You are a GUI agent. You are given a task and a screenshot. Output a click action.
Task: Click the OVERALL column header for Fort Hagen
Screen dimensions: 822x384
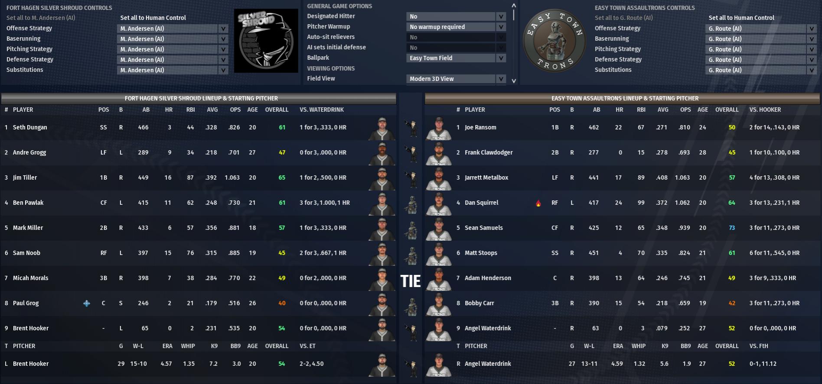tap(277, 110)
